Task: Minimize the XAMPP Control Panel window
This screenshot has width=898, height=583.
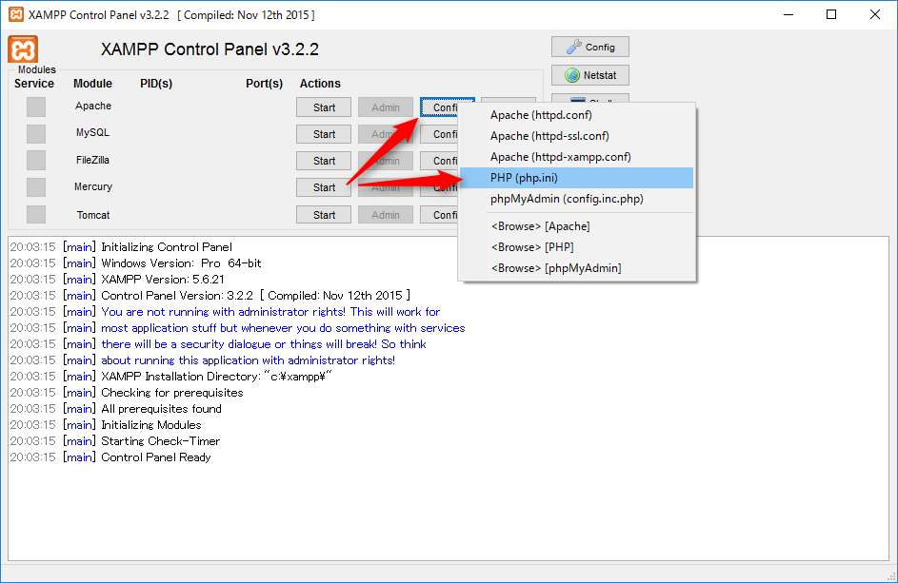Action: coord(788,14)
